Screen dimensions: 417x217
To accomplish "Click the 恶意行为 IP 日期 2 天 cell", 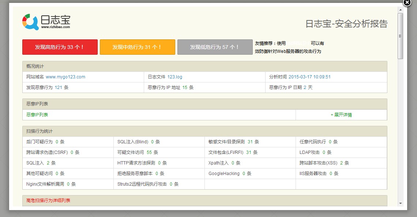I will 326,88.
